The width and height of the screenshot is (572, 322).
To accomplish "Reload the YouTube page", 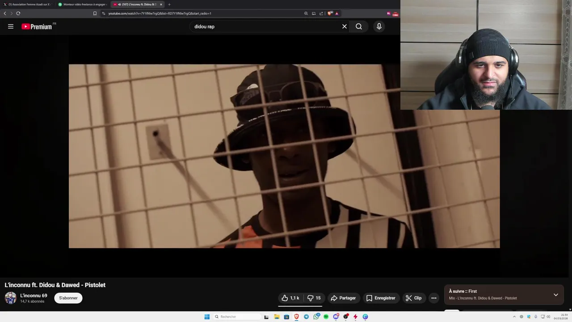I will 18,13.
